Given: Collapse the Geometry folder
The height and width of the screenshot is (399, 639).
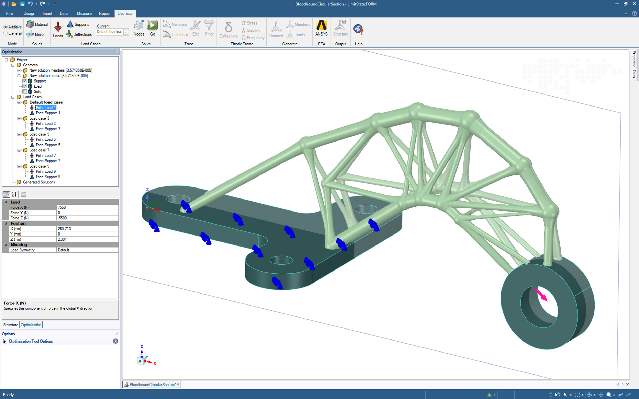Looking at the screenshot, I should point(13,65).
